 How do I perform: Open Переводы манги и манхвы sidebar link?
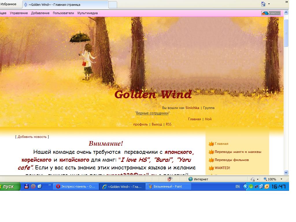click(x=238, y=152)
